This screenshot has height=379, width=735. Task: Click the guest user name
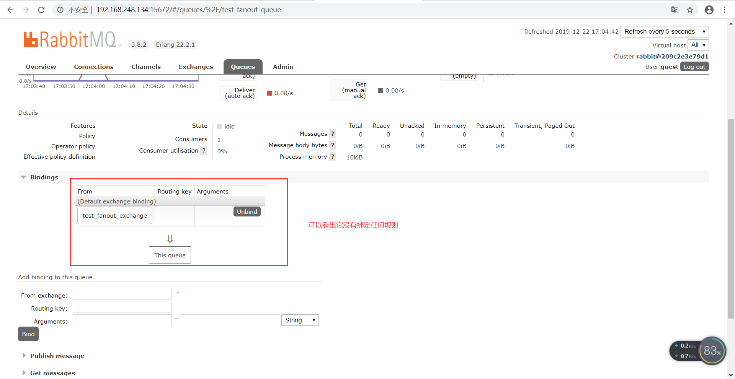coord(669,67)
